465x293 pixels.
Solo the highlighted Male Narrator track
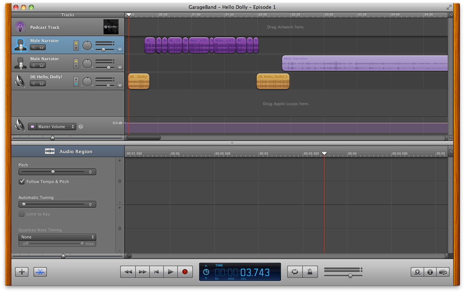42,47
